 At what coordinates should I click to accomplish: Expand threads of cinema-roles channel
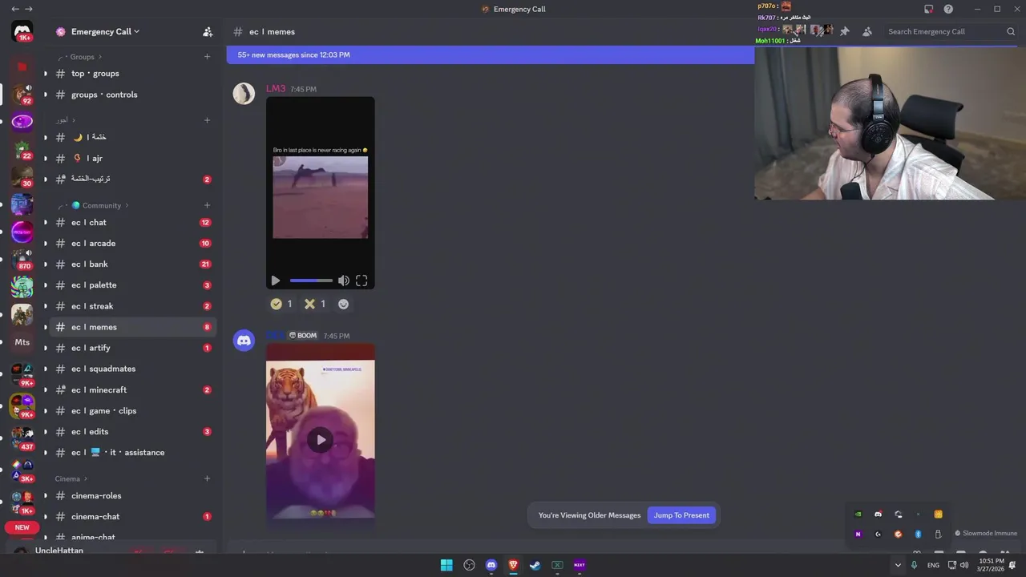45,495
